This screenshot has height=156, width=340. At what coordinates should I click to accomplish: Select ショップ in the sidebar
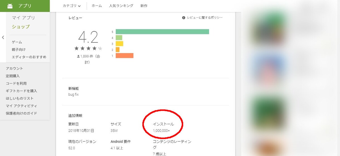(x=21, y=27)
